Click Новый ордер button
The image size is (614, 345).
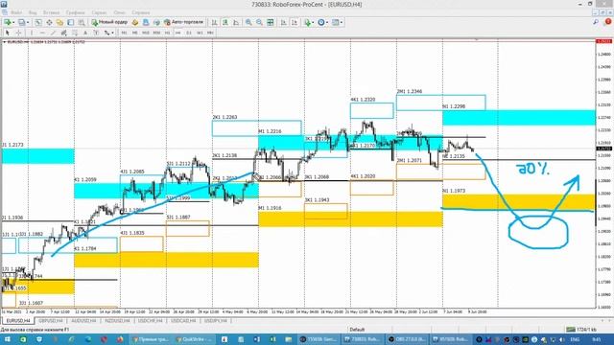tap(109, 22)
